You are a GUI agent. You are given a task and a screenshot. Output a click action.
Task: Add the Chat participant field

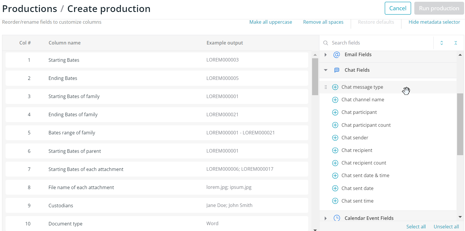pyautogui.click(x=335, y=112)
